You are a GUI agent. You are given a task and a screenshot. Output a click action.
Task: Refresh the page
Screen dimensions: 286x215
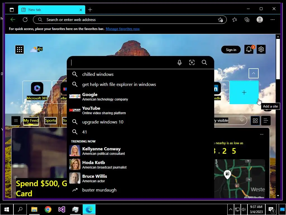pyautogui.click(x=25, y=20)
